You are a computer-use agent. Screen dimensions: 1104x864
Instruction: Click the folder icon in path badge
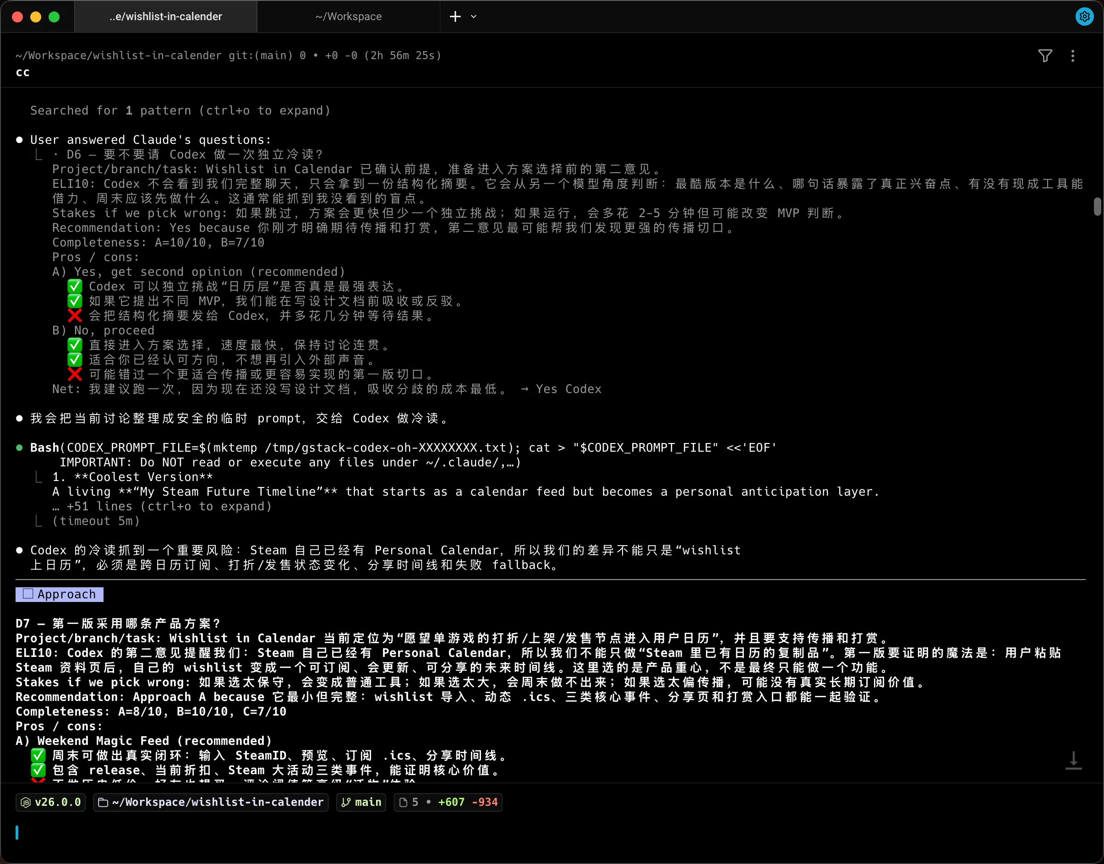[103, 802]
